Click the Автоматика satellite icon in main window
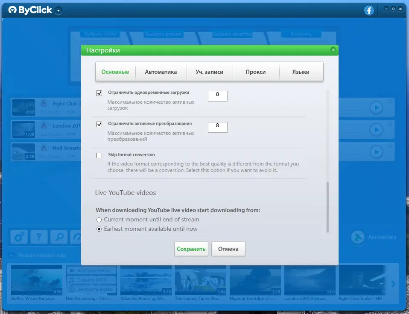This screenshot has width=409, height=314. coord(358,237)
